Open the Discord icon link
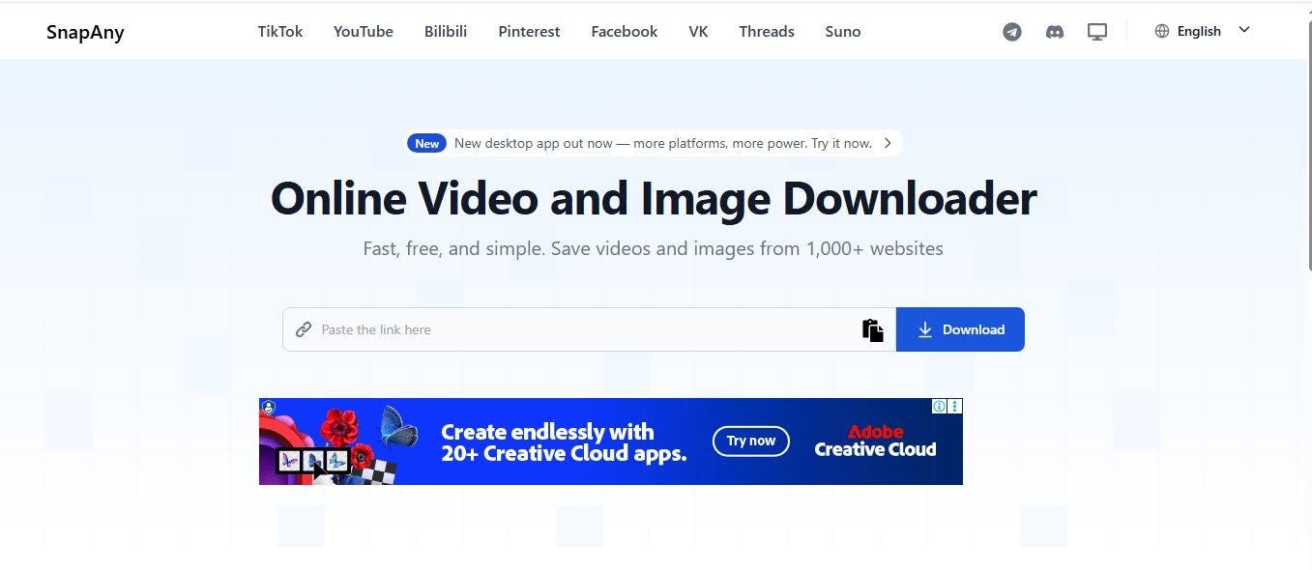Image resolution: width=1312 pixels, height=570 pixels. (x=1055, y=32)
